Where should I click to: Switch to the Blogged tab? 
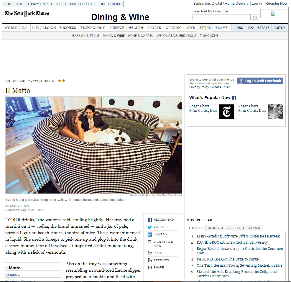[215, 228]
